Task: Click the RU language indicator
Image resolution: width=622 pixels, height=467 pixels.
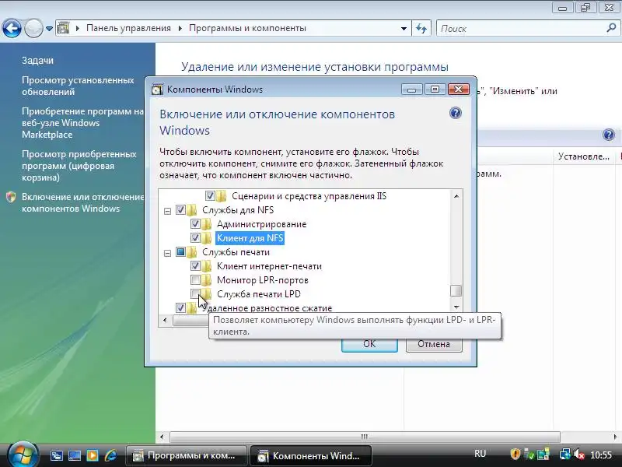Action: [480, 454]
